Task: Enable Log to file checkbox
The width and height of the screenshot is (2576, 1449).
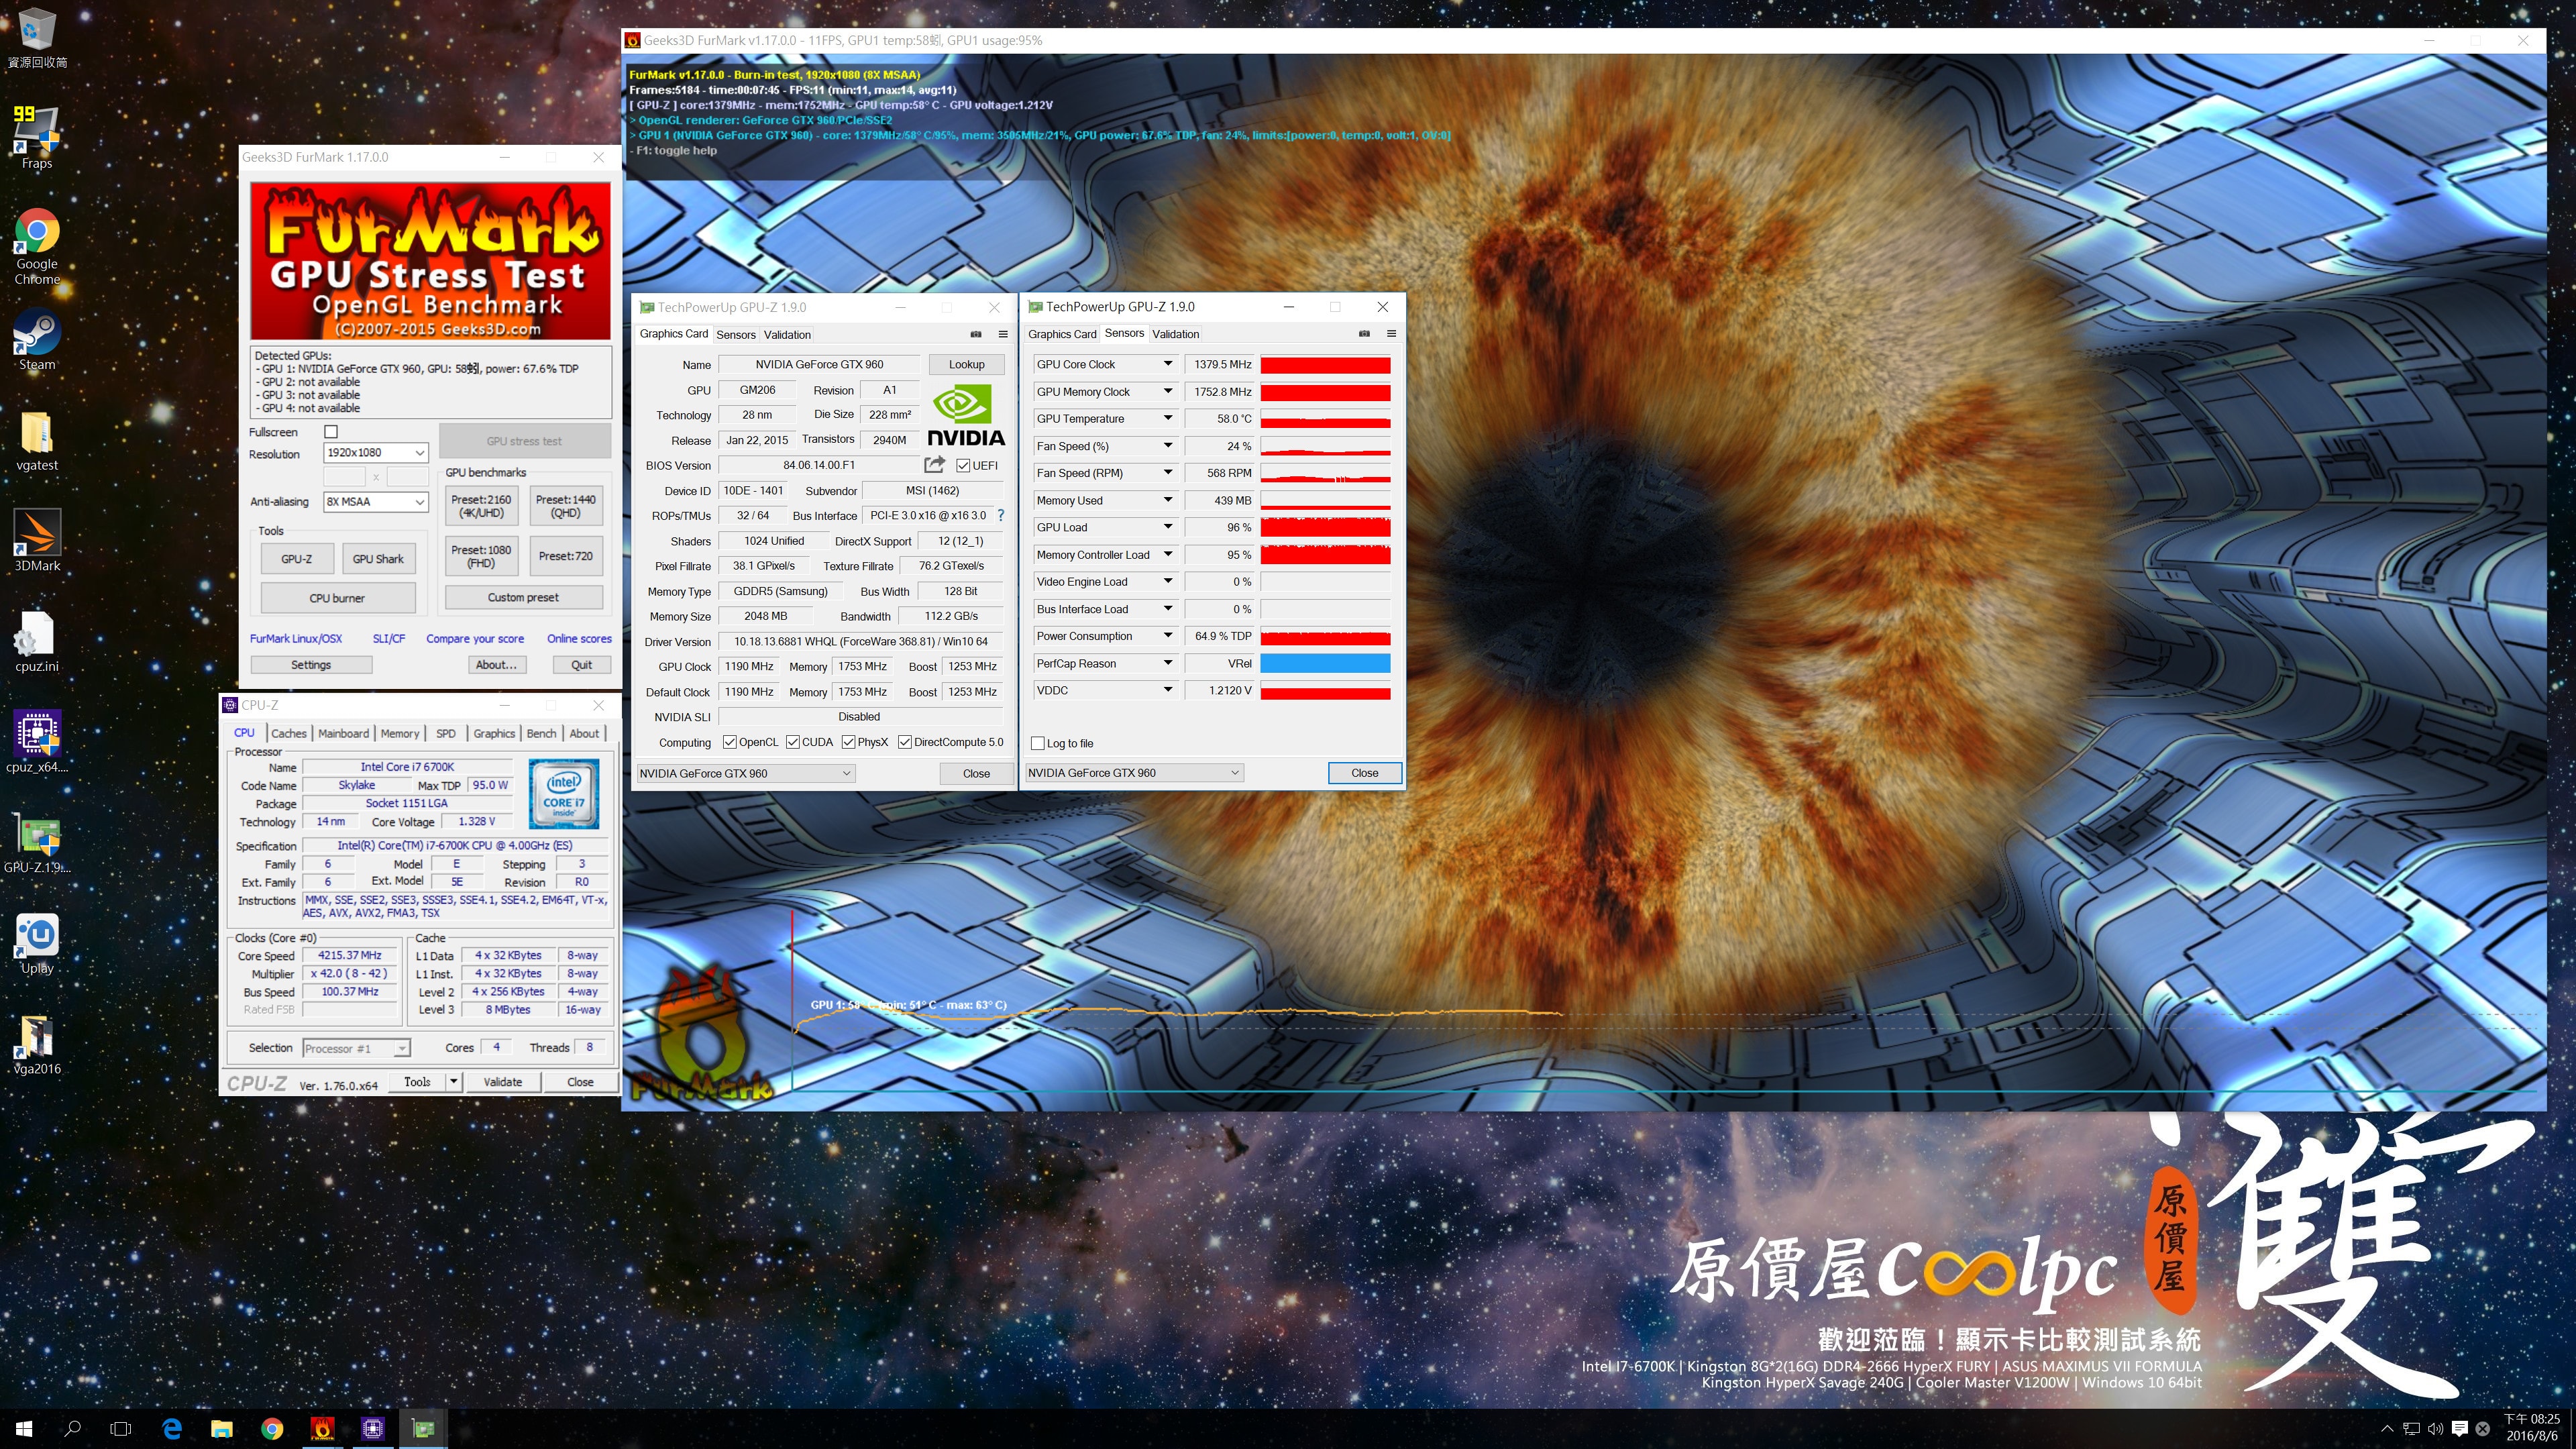Action: [x=1038, y=743]
